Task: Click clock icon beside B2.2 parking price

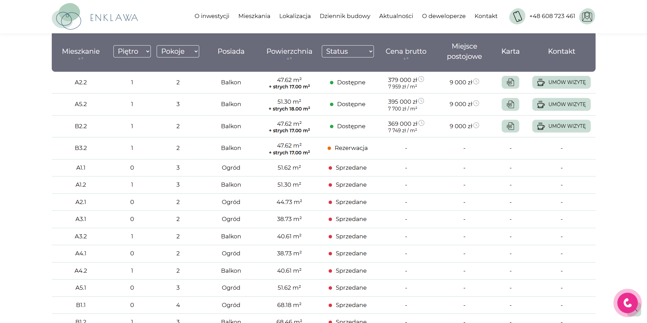Action: click(x=476, y=125)
